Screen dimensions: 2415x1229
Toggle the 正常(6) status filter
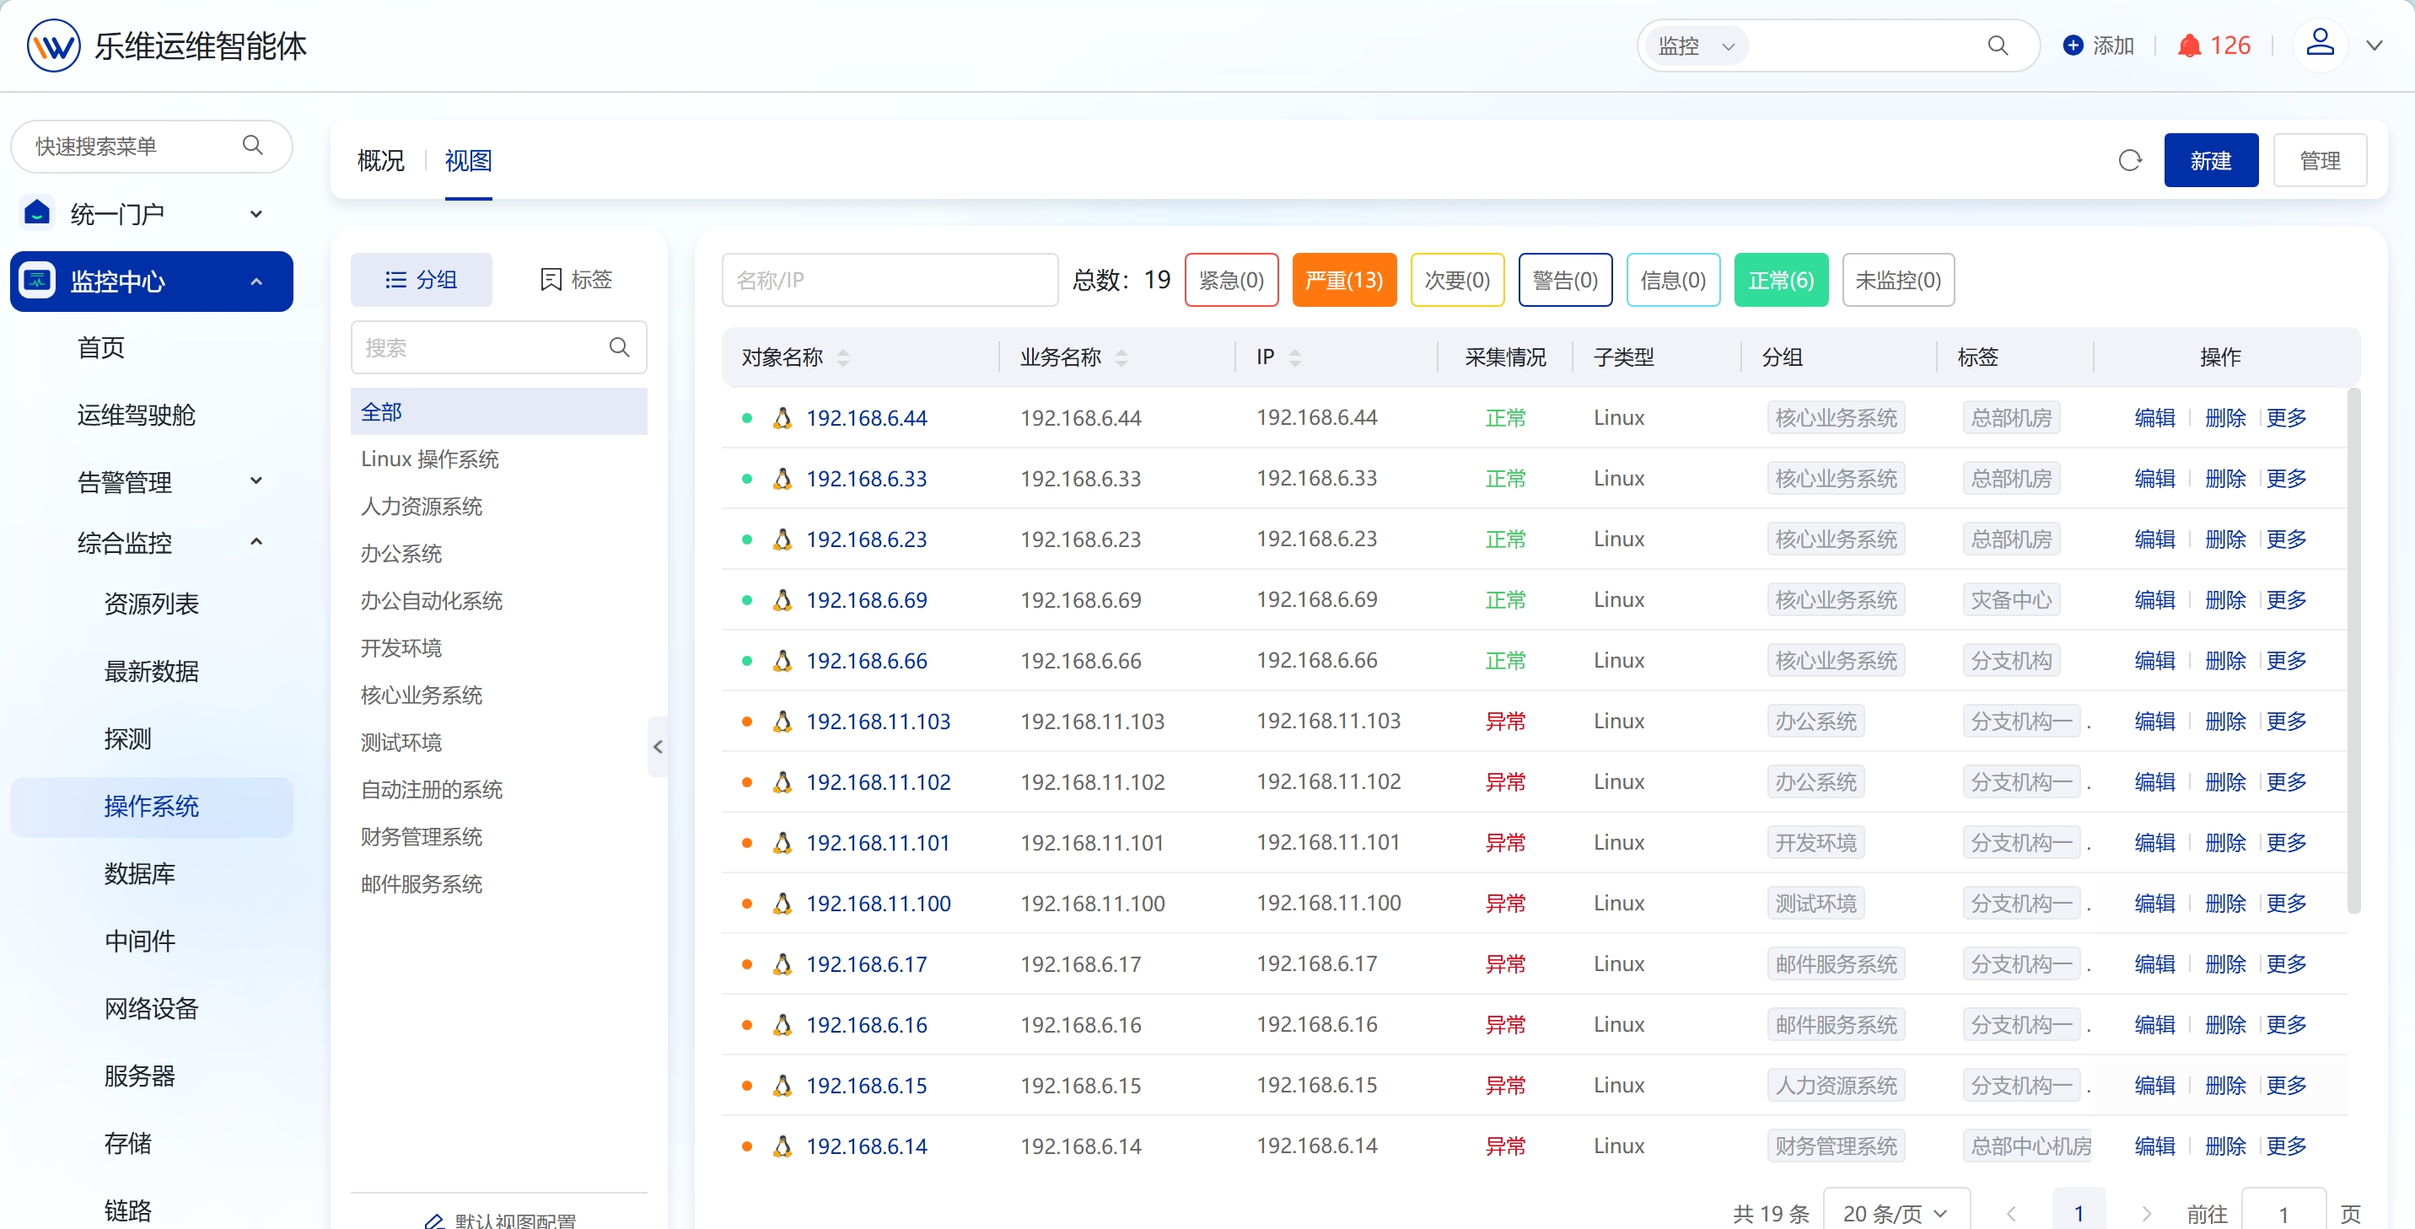pos(1780,279)
